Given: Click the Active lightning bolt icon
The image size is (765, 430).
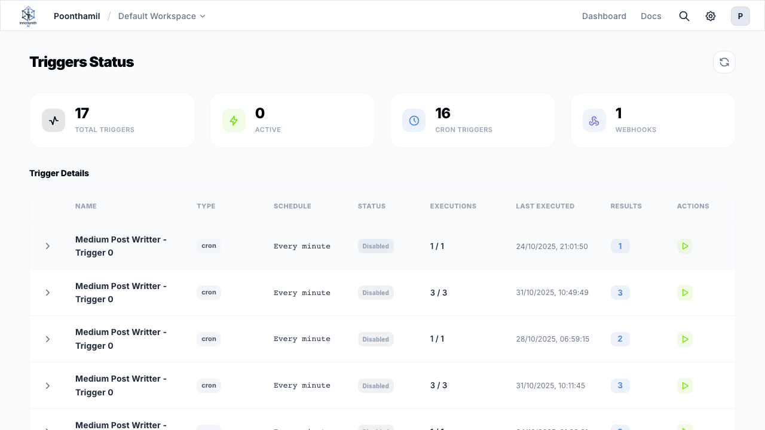Looking at the screenshot, I should coord(234,120).
